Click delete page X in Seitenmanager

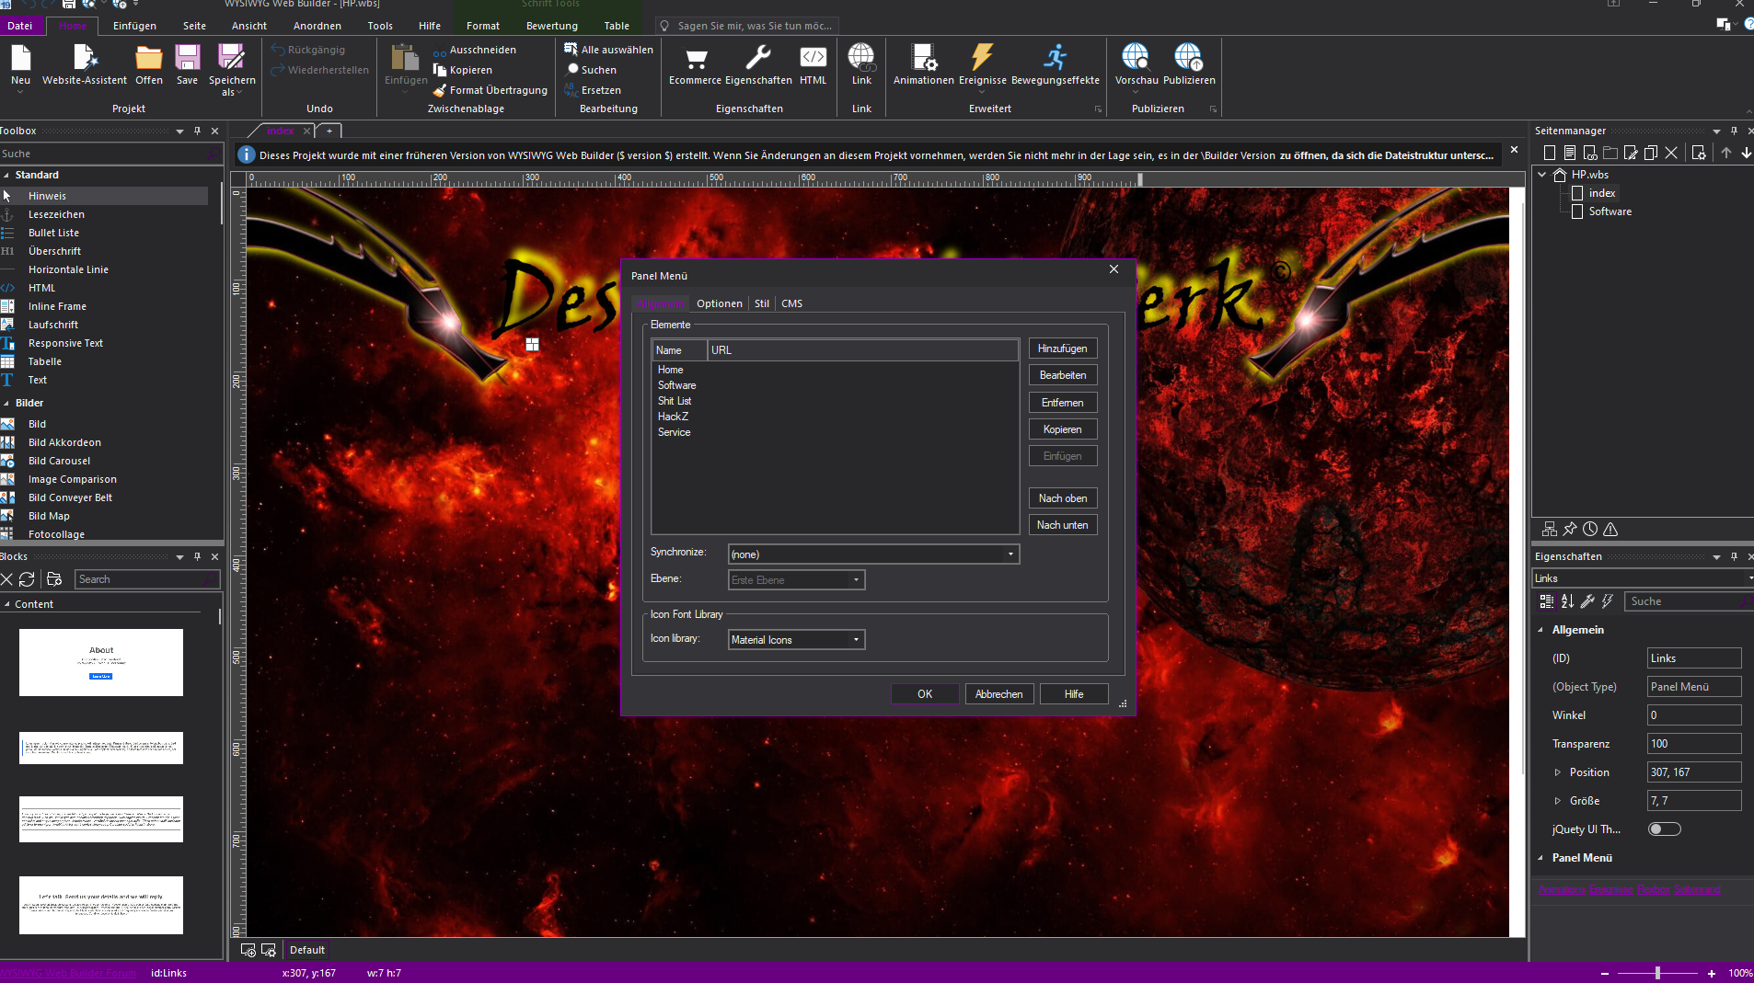tap(1671, 153)
